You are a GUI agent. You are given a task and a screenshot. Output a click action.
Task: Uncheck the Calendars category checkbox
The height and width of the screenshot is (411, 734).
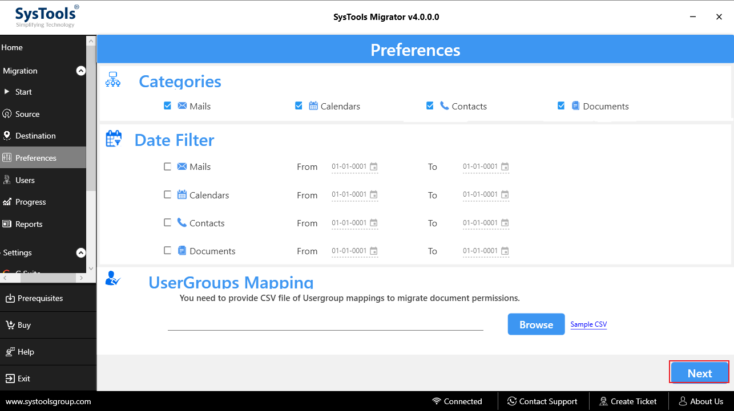299,105
